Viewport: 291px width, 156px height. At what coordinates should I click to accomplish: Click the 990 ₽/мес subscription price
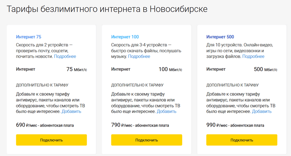(x=235, y=125)
